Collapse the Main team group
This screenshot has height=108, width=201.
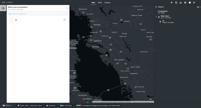tap(156, 17)
